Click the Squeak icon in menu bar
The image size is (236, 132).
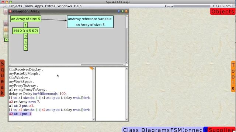coord(5,6)
